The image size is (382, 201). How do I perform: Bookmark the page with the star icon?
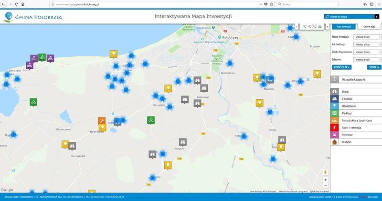[x=271, y=4]
